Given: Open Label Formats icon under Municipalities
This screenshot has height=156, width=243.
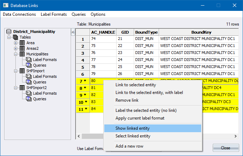Looking at the screenshot, I should [29, 60].
